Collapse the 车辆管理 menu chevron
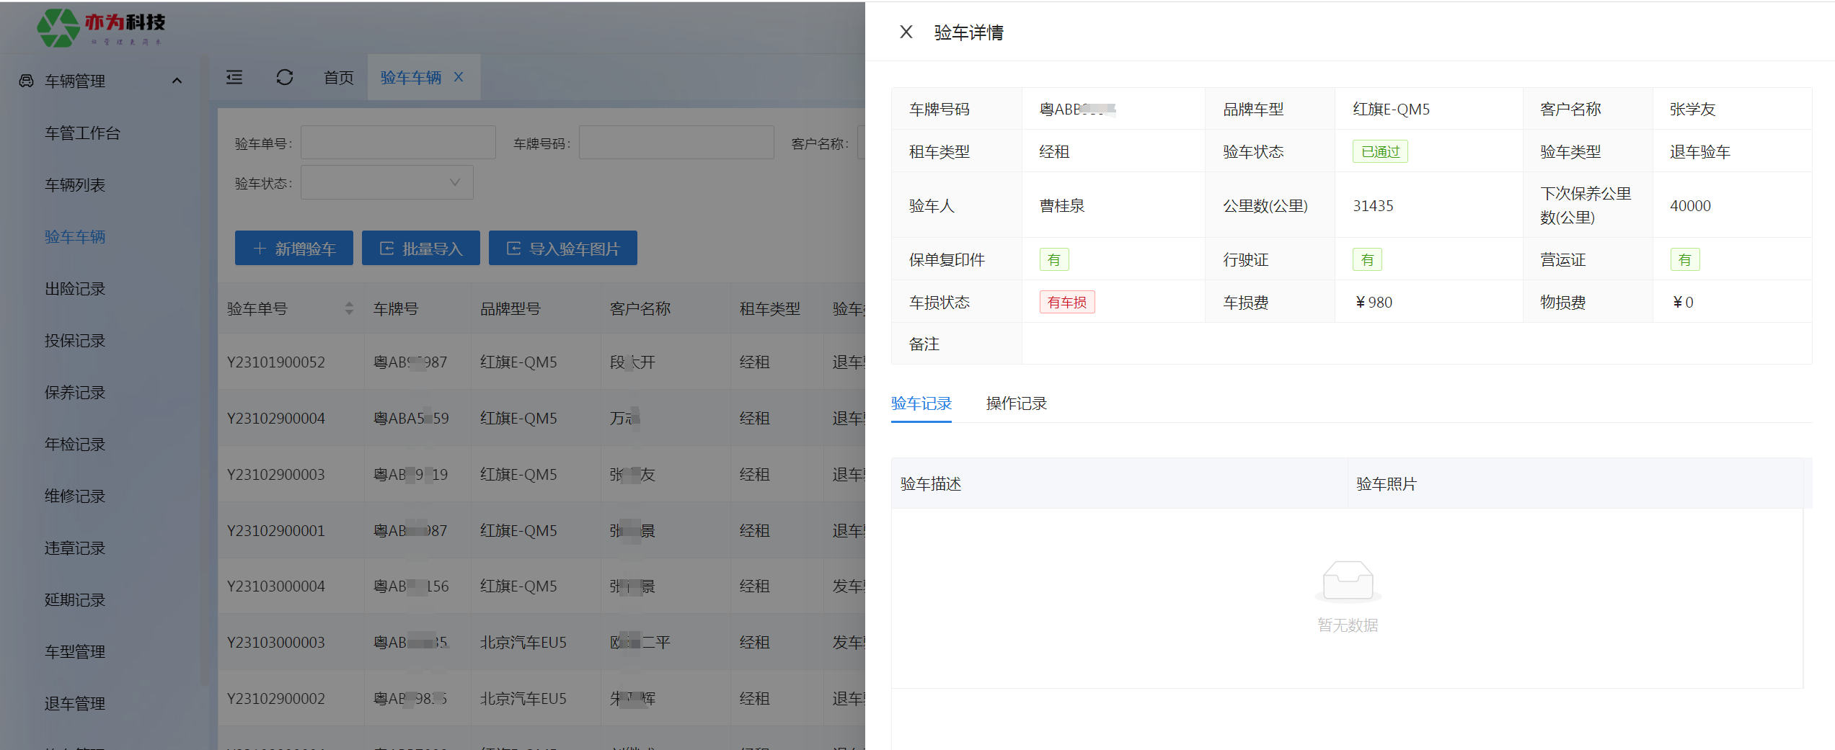The image size is (1835, 750). click(x=177, y=81)
